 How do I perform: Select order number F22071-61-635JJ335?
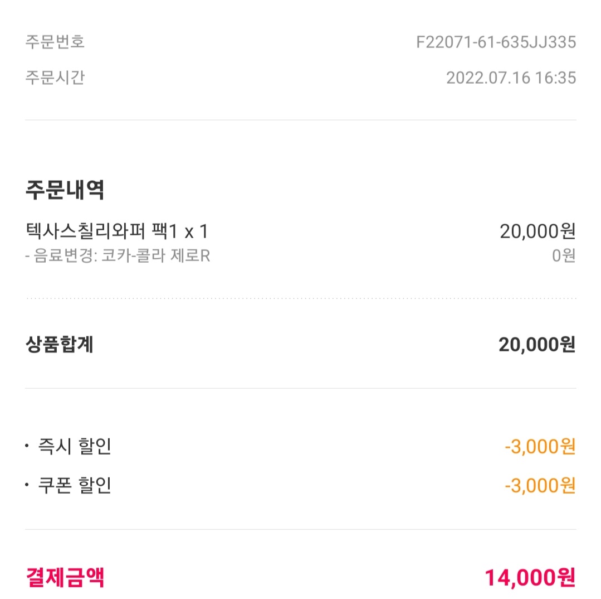pyautogui.click(x=496, y=42)
